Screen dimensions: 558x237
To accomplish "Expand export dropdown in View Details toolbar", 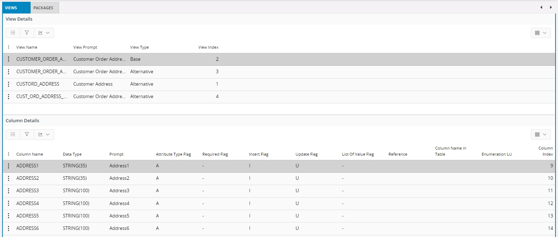I will click(44, 33).
